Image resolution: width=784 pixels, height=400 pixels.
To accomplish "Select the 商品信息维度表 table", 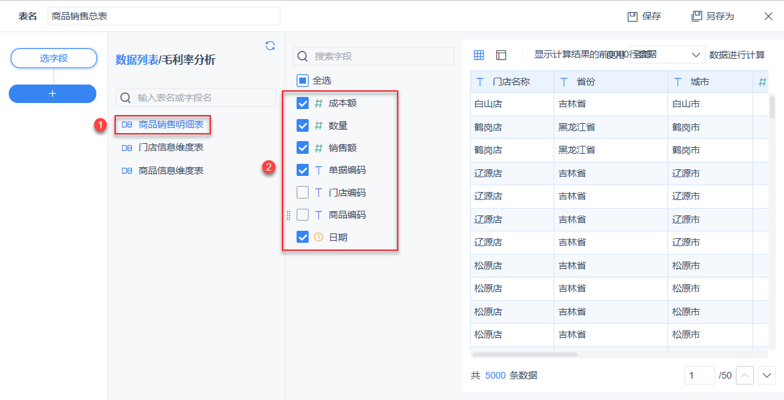I will [171, 171].
